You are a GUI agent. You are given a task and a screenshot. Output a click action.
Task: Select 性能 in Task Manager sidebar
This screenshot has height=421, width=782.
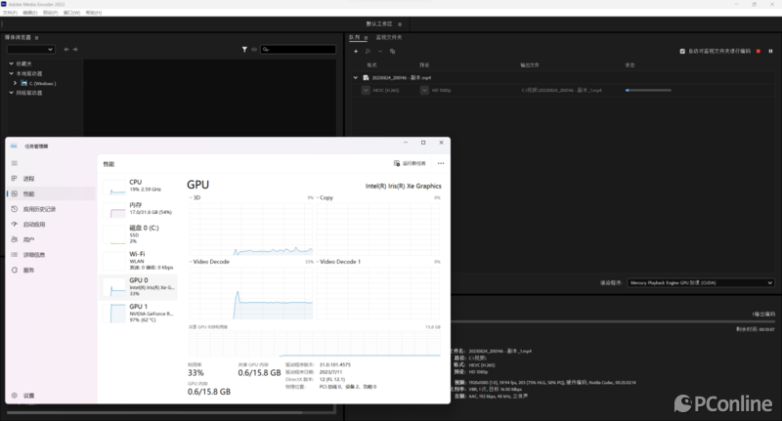(51, 193)
